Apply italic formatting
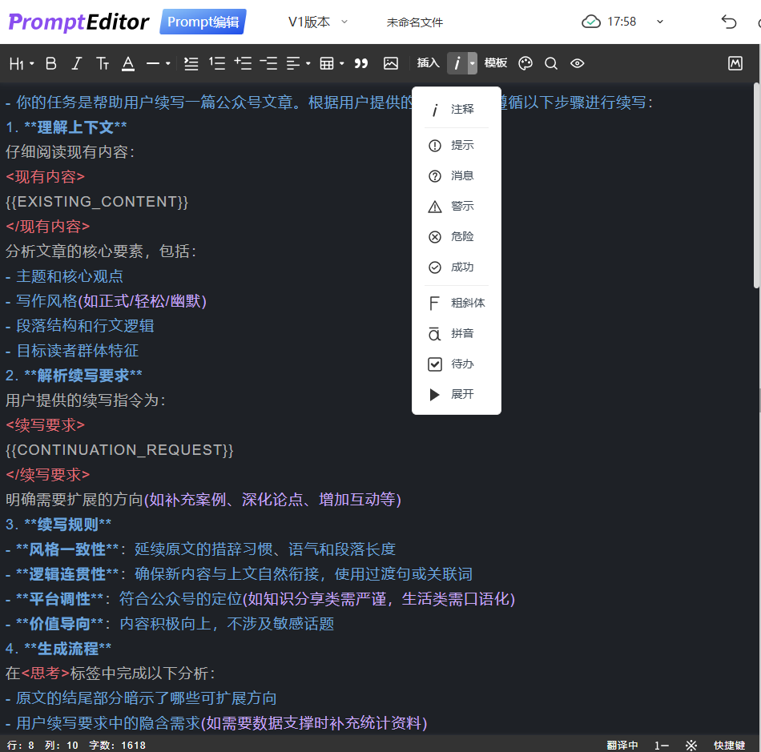This screenshot has height=752, width=761. pyautogui.click(x=76, y=63)
